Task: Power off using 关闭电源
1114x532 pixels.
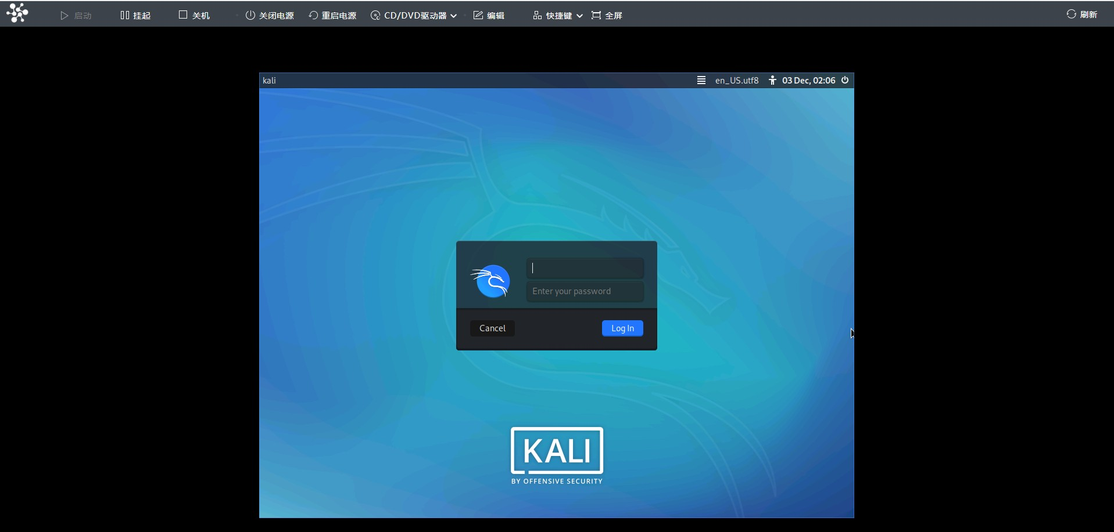Action: pos(270,16)
